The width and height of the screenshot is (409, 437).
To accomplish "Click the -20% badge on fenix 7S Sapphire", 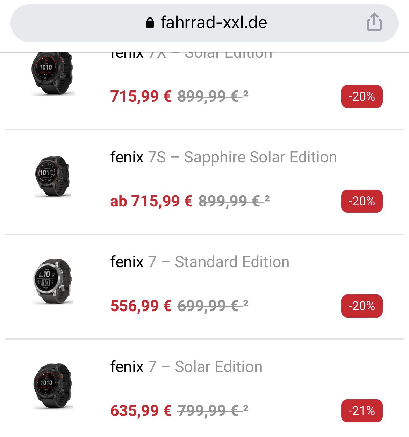I will 362,201.
